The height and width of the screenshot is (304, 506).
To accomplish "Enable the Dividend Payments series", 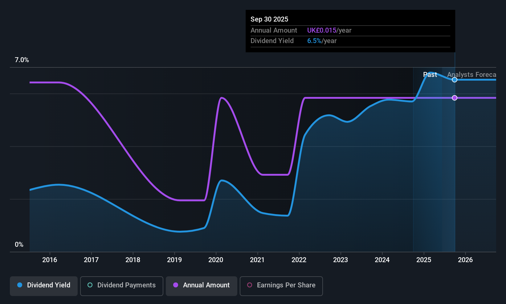I will tap(122, 286).
